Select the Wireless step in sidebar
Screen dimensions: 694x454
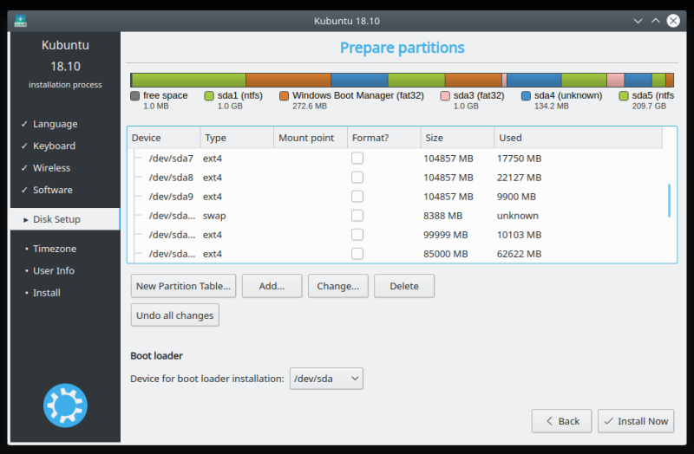[x=51, y=168]
